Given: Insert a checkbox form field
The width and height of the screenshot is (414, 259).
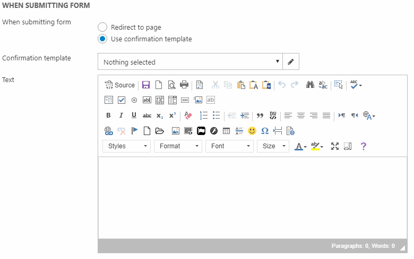Looking at the screenshot, I should pos(121,100).
